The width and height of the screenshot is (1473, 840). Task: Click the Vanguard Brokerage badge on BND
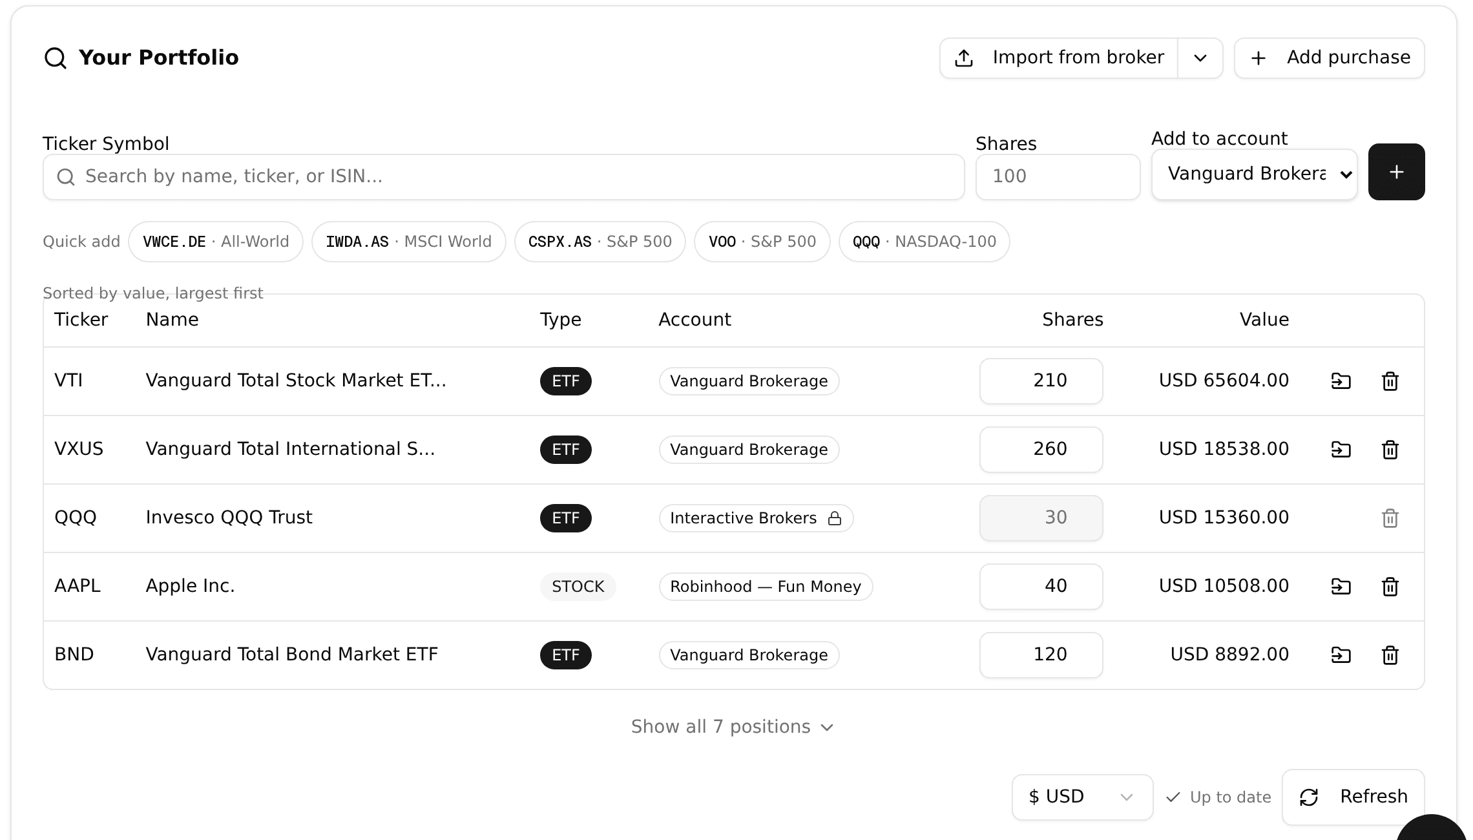pyautogui.click(x=749, y=655)
